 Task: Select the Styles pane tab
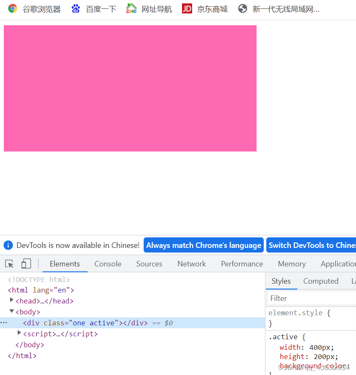point(281,281)
